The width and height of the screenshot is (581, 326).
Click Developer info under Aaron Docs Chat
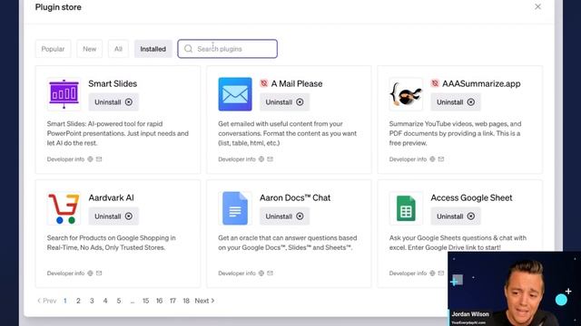coord(237,273)
